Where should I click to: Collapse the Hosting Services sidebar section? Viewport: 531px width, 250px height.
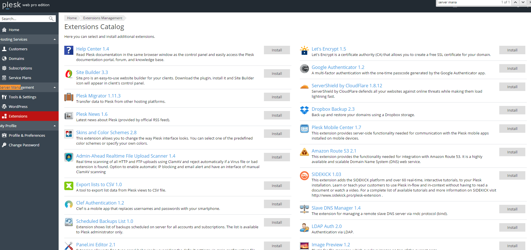pyautogui.click(x=55, y=40)
